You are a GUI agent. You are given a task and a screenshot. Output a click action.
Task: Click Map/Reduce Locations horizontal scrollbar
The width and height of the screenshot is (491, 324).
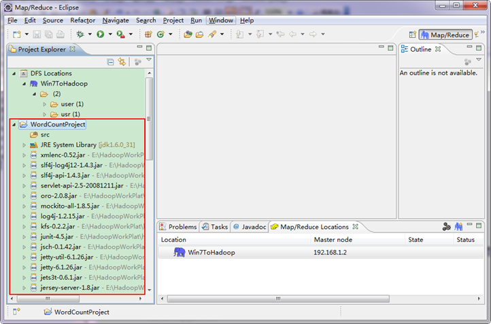pyautogui.click(x=278, y=299)
